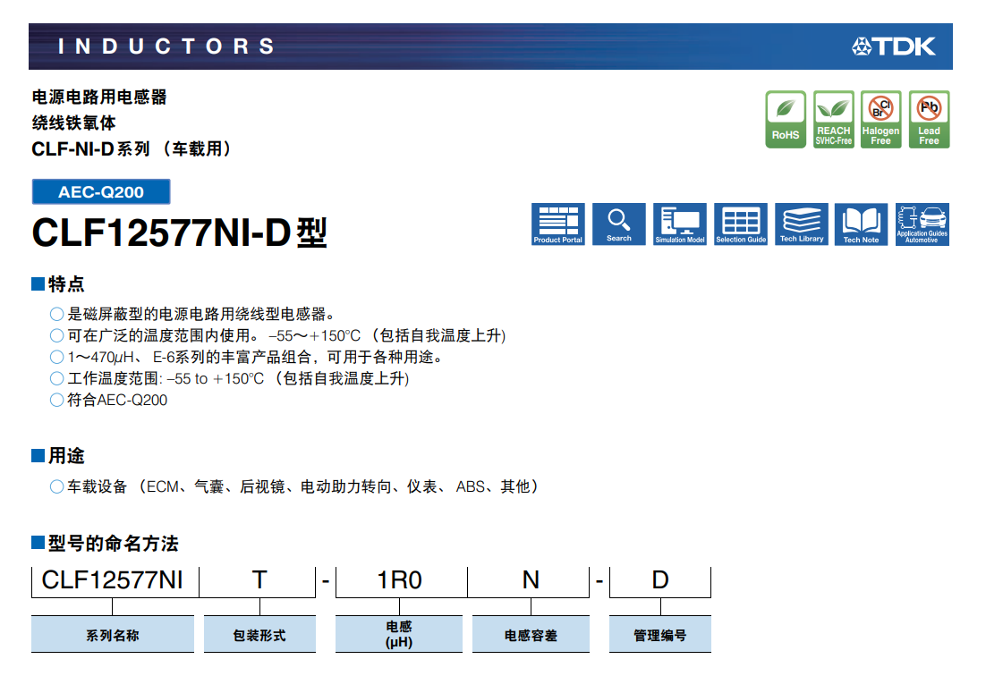Screen dimensions: 986x676
Task: Select the CLF12577NI-D型 heading
Action: pos(179,233)
